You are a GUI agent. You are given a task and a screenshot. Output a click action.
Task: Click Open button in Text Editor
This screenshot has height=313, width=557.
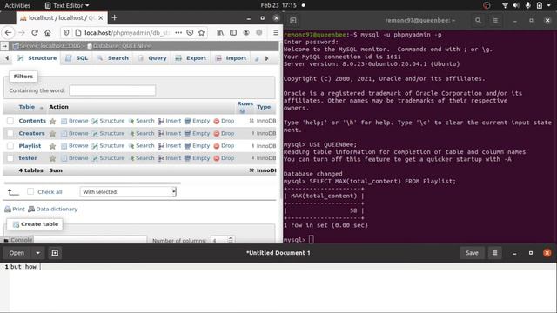17,253
